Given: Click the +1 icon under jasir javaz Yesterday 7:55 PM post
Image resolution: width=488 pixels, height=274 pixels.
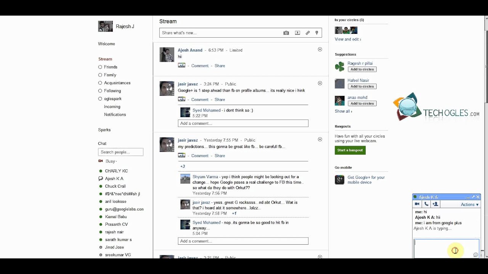Looking at the screenshot, I should pos(181,155).
